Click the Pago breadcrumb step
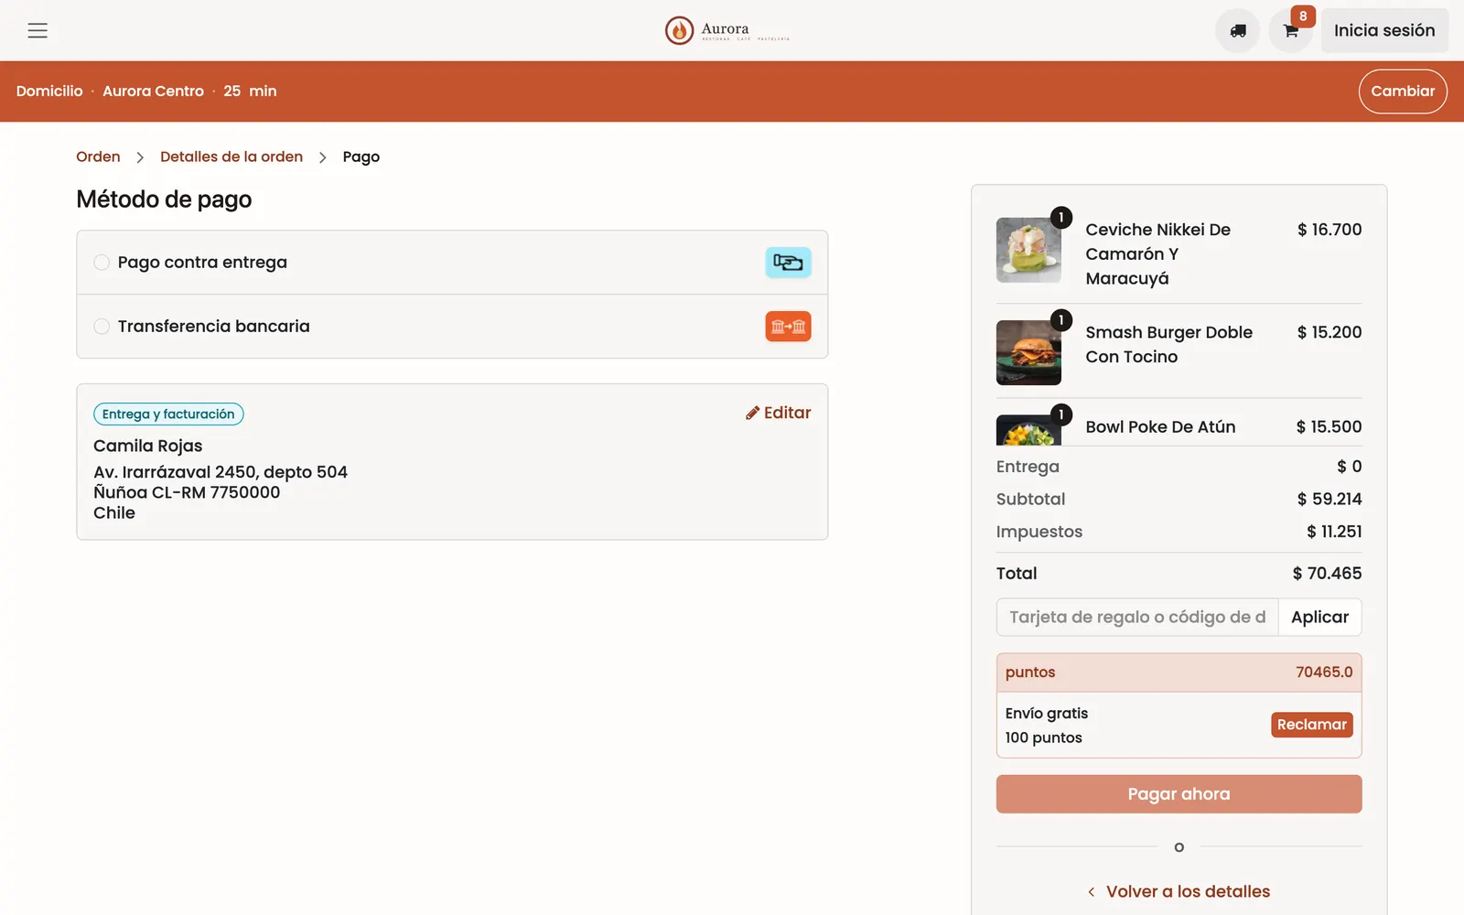 (x=361, y=156)
